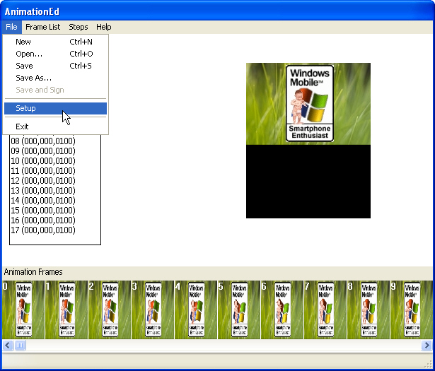Choose Open... from the File menu

click(55, 54)
